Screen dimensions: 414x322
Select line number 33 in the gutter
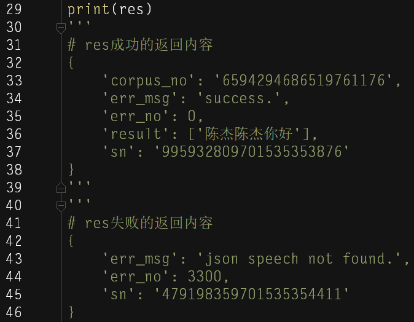14,80
